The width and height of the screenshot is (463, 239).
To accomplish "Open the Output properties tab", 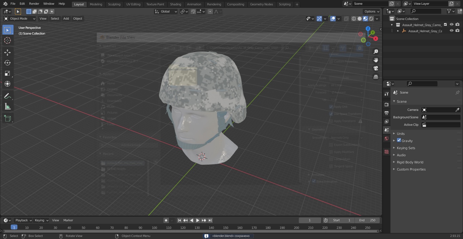I will [386, 113].
